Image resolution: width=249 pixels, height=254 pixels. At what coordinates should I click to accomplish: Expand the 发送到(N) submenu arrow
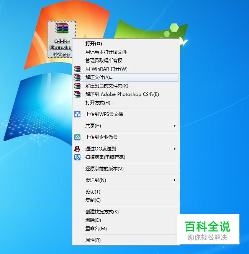click(x=174, y=180)
